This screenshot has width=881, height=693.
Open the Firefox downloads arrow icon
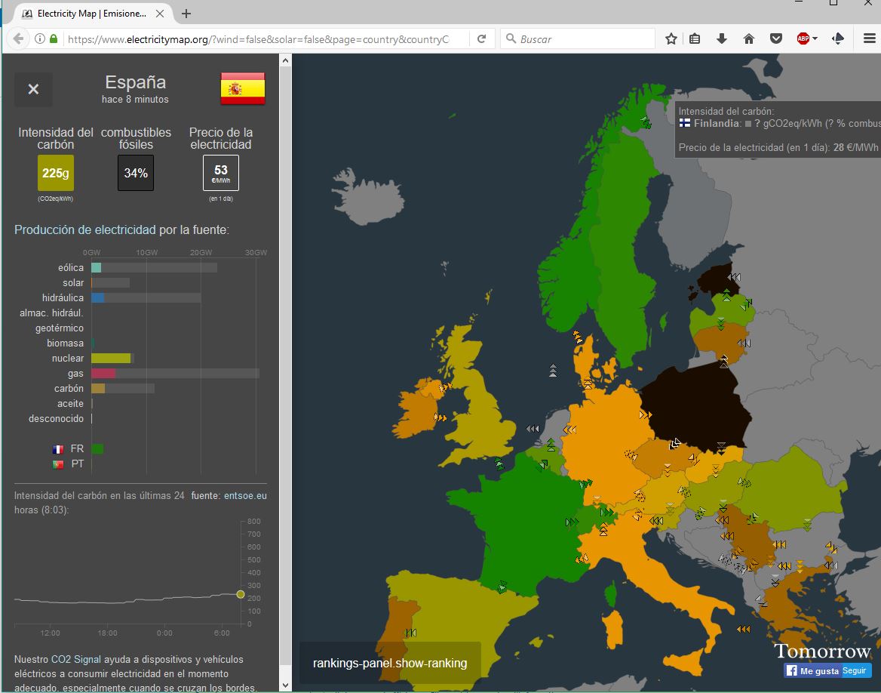(722, 39)
